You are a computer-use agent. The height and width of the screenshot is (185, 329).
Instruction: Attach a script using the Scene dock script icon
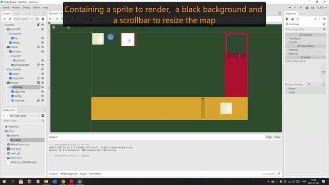pyautogui.click(x=43, y=19)
